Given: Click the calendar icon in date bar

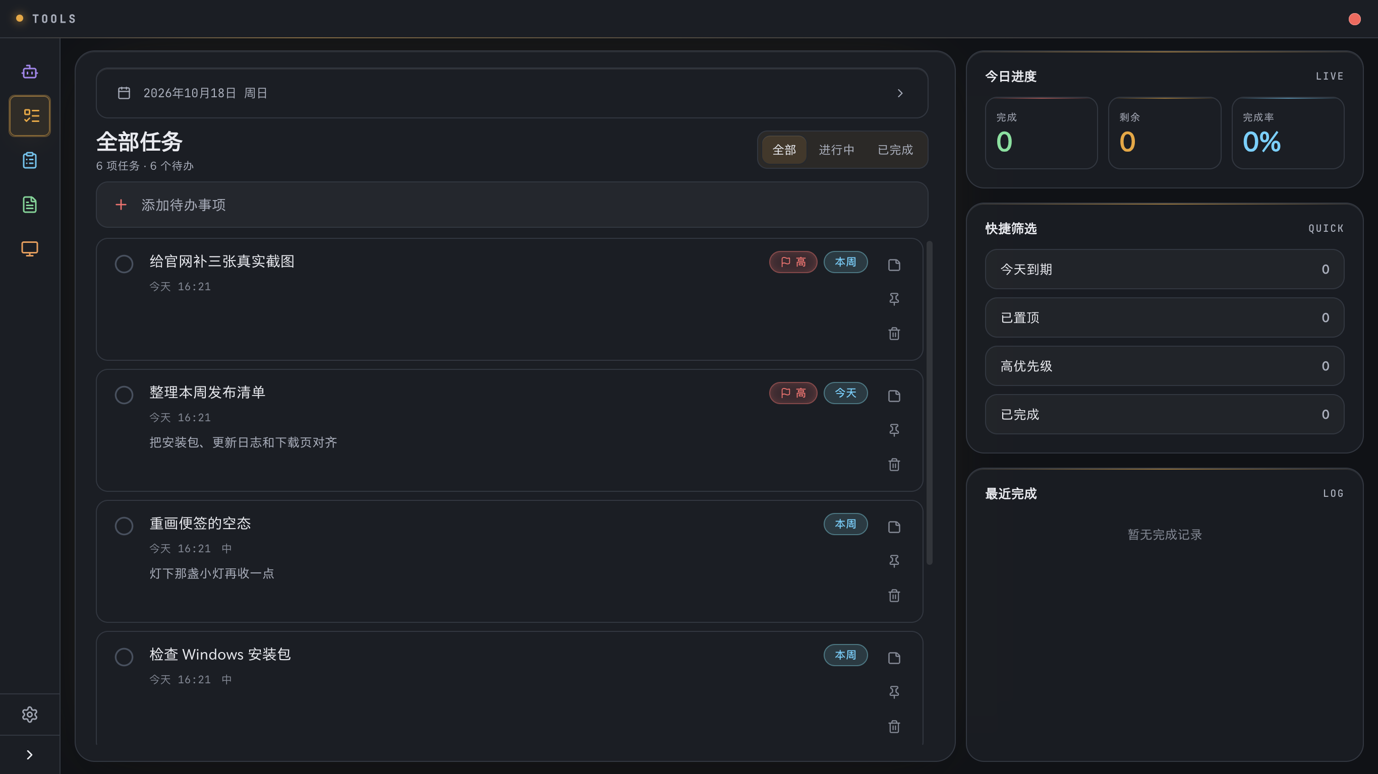Looking at the screenshot, I should (124, 93).
